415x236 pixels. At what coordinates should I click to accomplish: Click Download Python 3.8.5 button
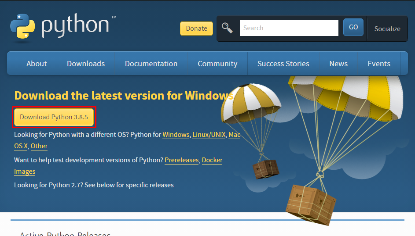pyautogui.click(x=54, y=117)
